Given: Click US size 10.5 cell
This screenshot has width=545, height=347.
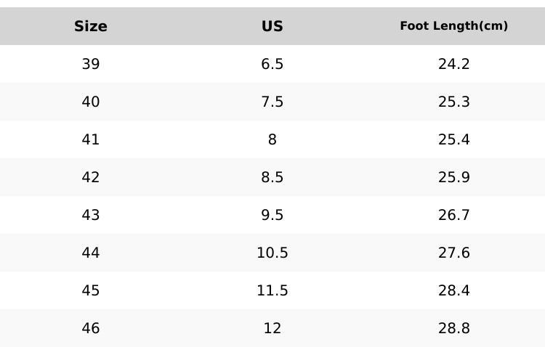Looking at the screenshot, I should (x=272, y=253).
